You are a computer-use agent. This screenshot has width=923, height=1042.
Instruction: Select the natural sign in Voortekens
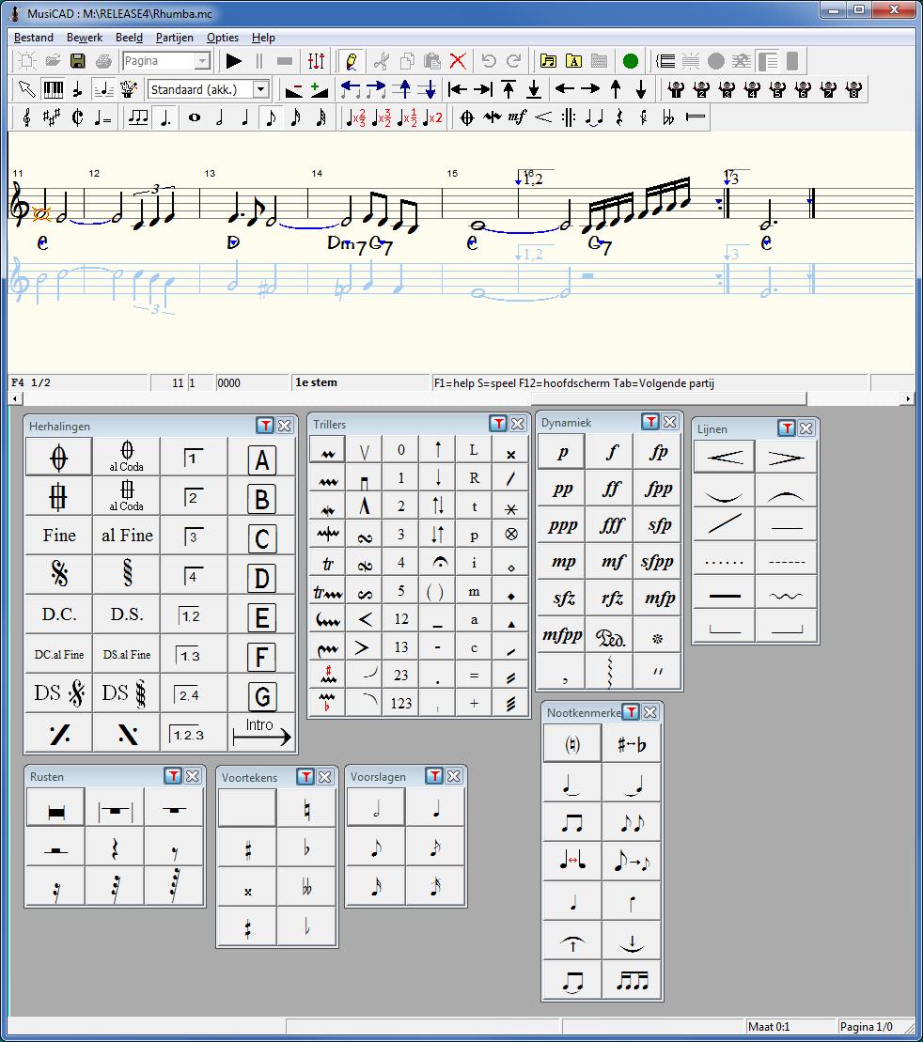tap(306, 809)
